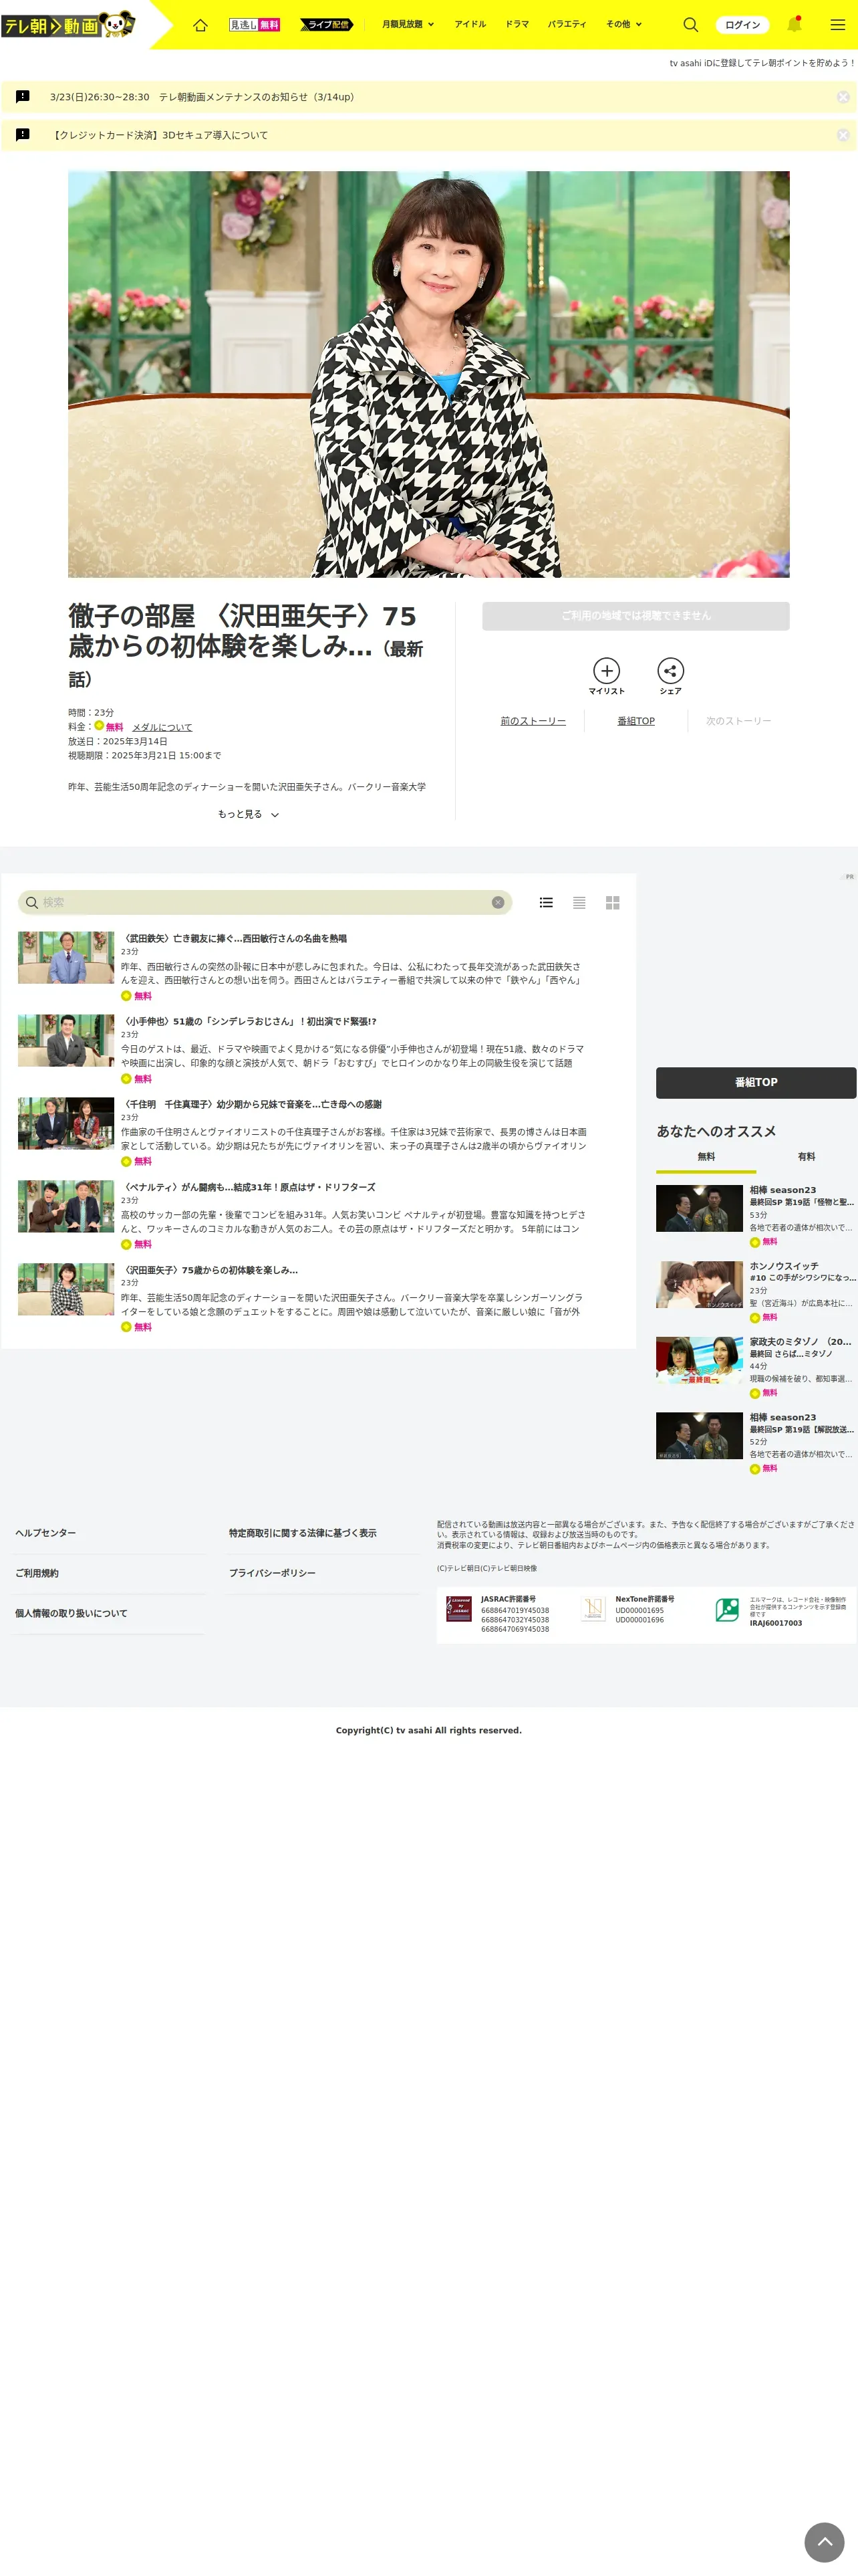The image size is (858, 2576).
Task: Switch to detailed list view
Action: click(x=547, y=902)
